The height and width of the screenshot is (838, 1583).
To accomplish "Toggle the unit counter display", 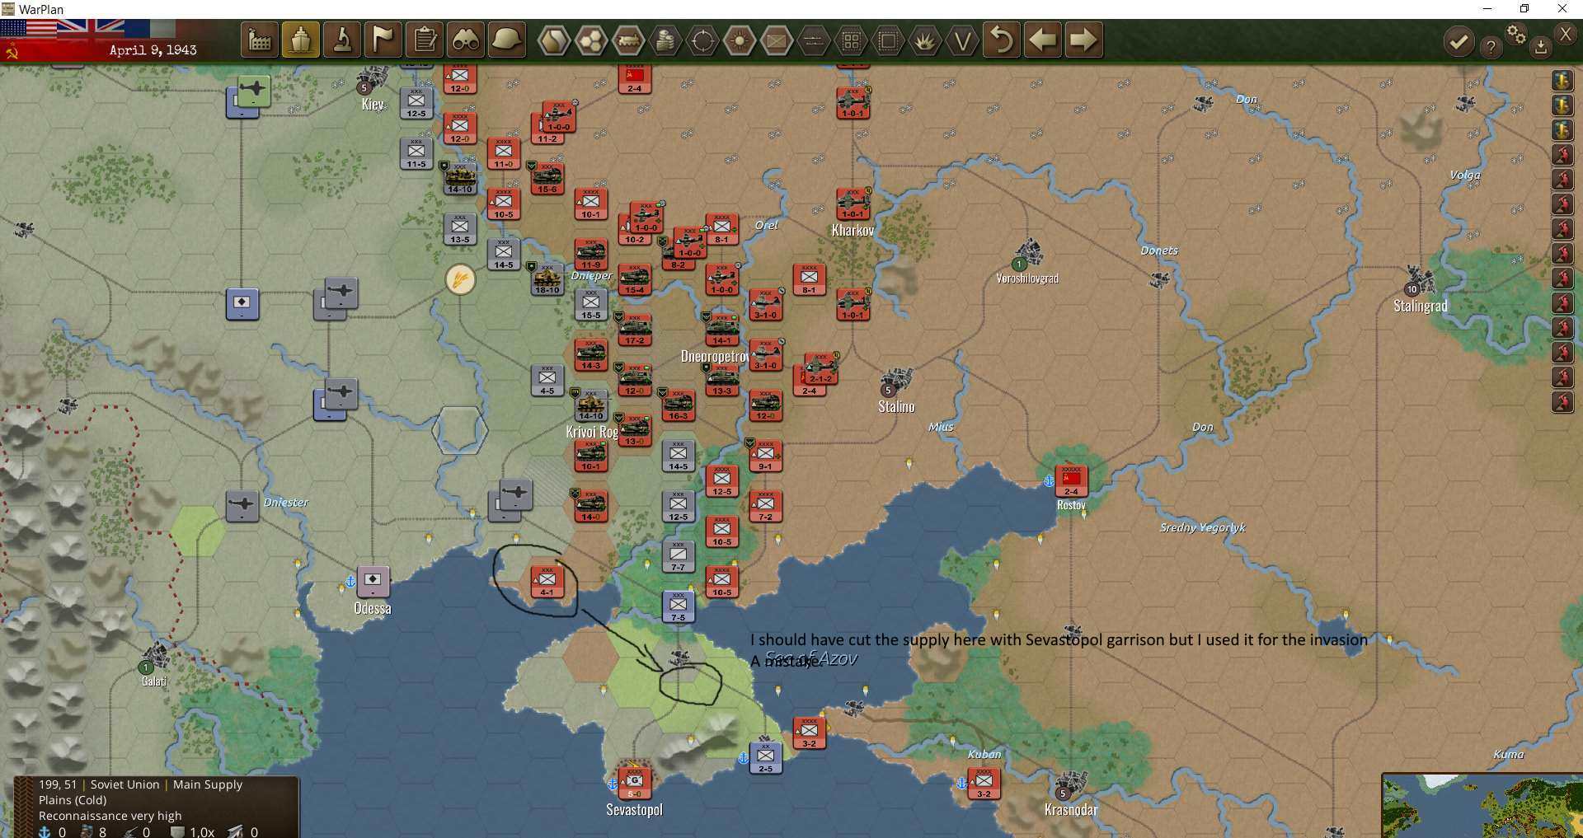I will click(x=777, y=40).
